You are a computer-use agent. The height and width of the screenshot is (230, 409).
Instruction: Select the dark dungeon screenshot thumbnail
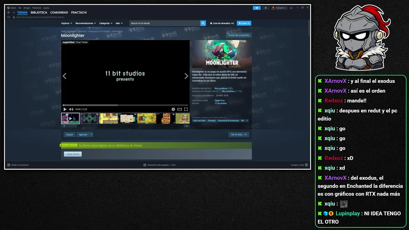pyautogui.click(x=89, y=118)
